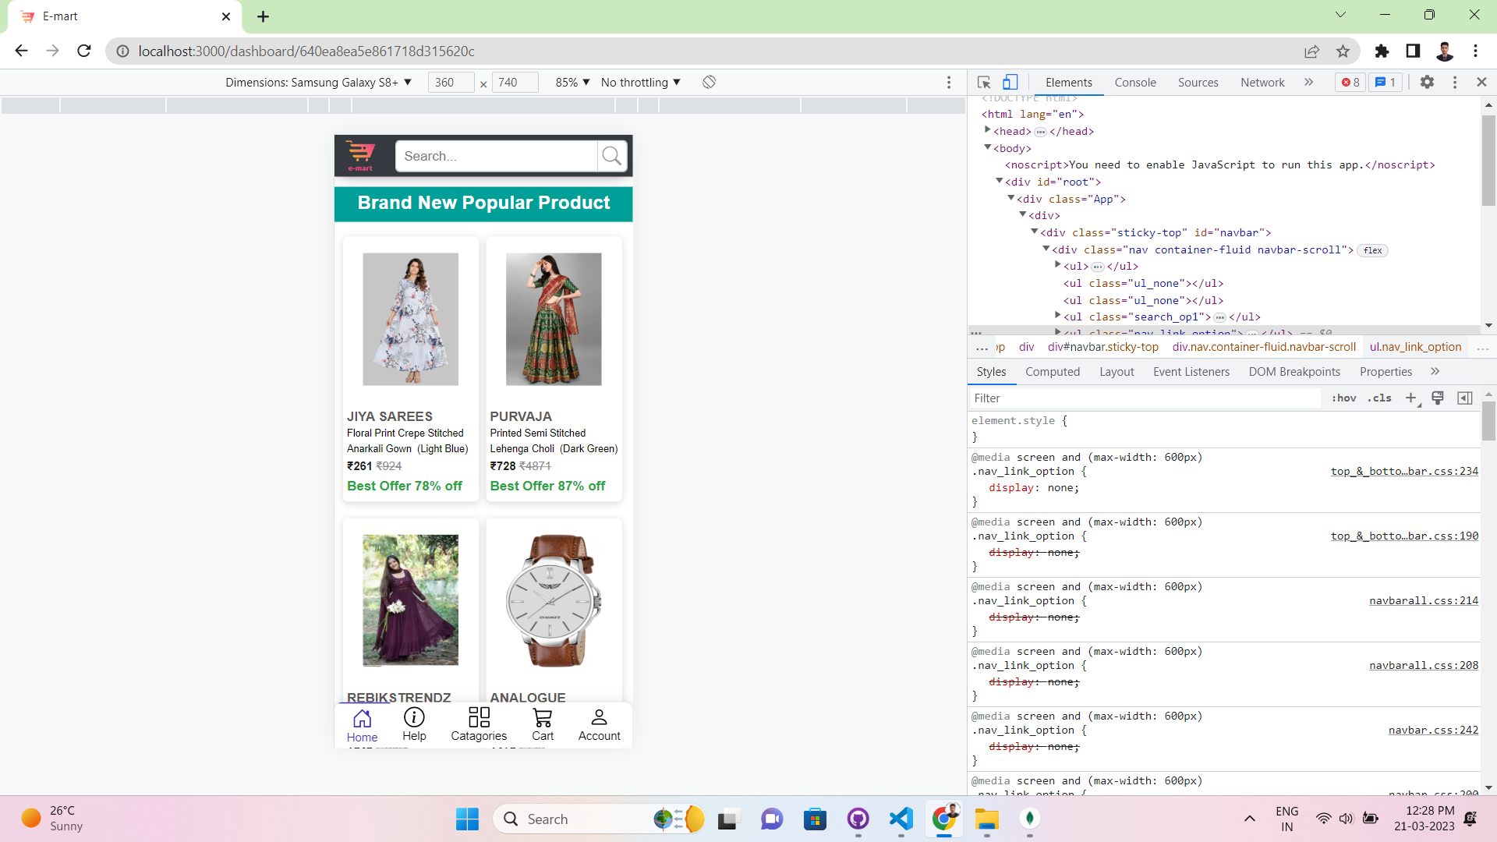1497x842 pixels.
Task: Select the inspect element picker tool
Action: tap(982, 82)
